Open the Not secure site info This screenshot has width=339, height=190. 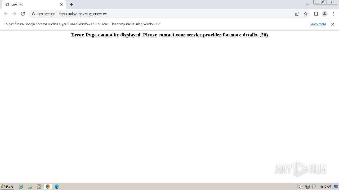(x=43, y=14)
